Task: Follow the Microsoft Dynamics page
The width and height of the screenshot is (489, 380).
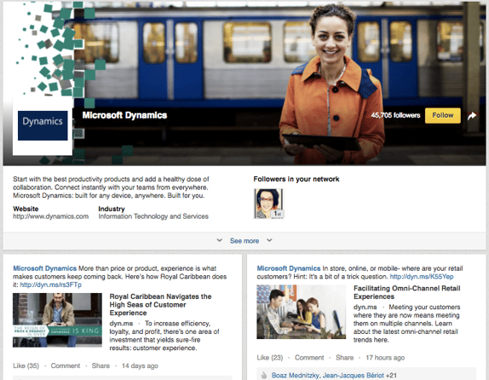Action: 442,115
